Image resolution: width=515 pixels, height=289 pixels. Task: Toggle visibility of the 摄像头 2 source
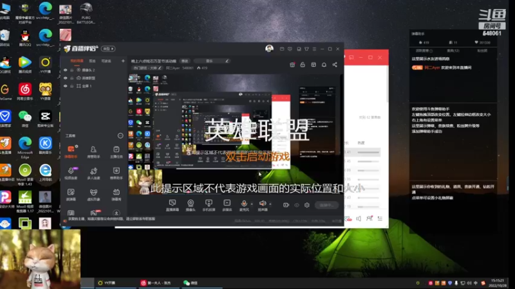[x=66, y=70]
